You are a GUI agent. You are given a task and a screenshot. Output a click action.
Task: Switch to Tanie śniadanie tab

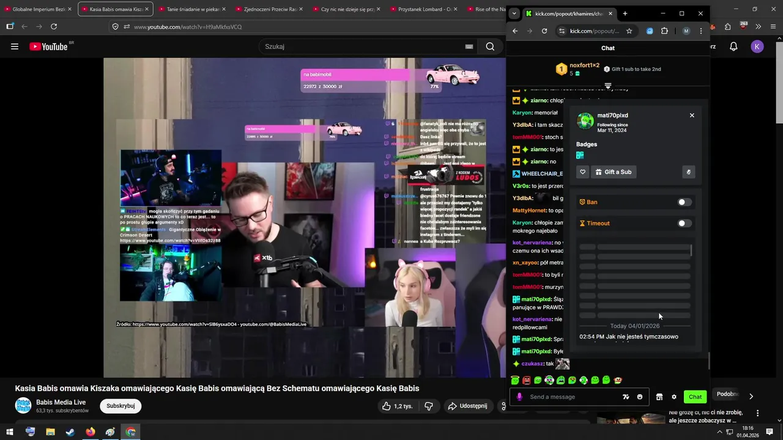coord(191,9)
